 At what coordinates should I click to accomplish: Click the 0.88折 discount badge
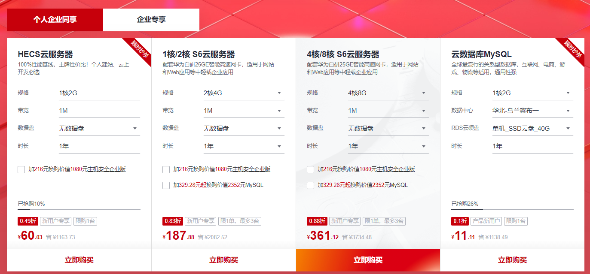tap(317, 221)
